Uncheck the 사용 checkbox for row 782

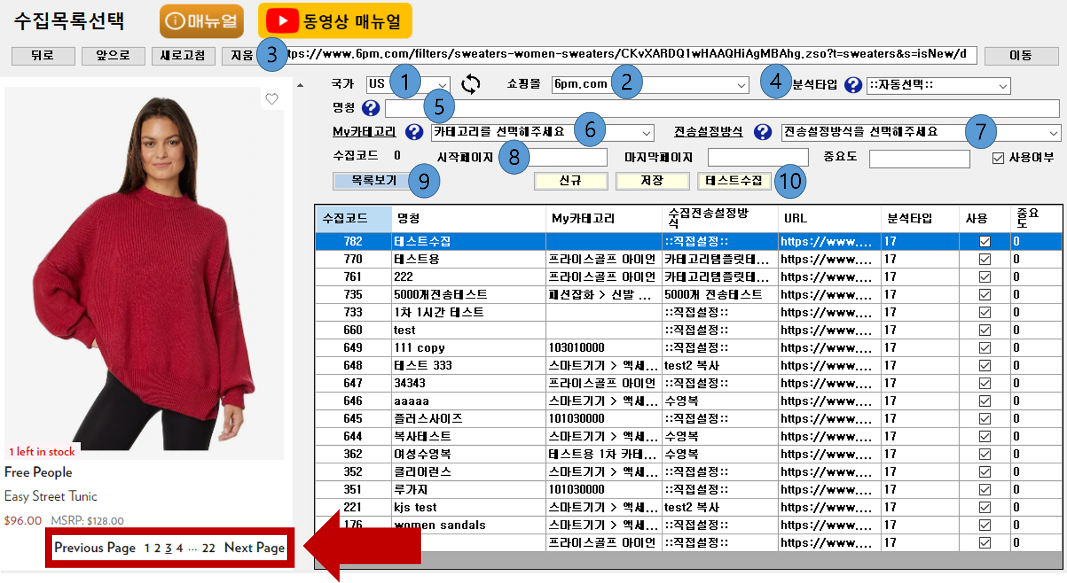pyautogui.click(x=985, y=242)
